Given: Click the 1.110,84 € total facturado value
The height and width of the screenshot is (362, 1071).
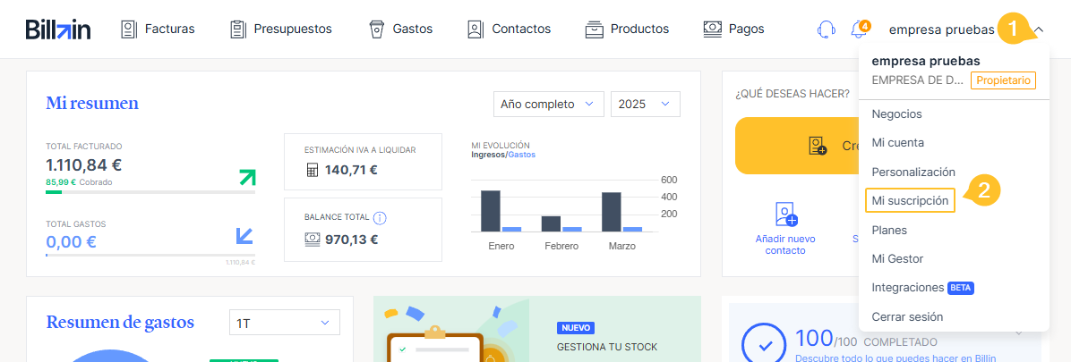Looking at the screenshot, I should click(84, 165).
